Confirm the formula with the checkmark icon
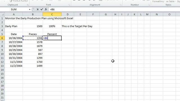 [42, 9]
